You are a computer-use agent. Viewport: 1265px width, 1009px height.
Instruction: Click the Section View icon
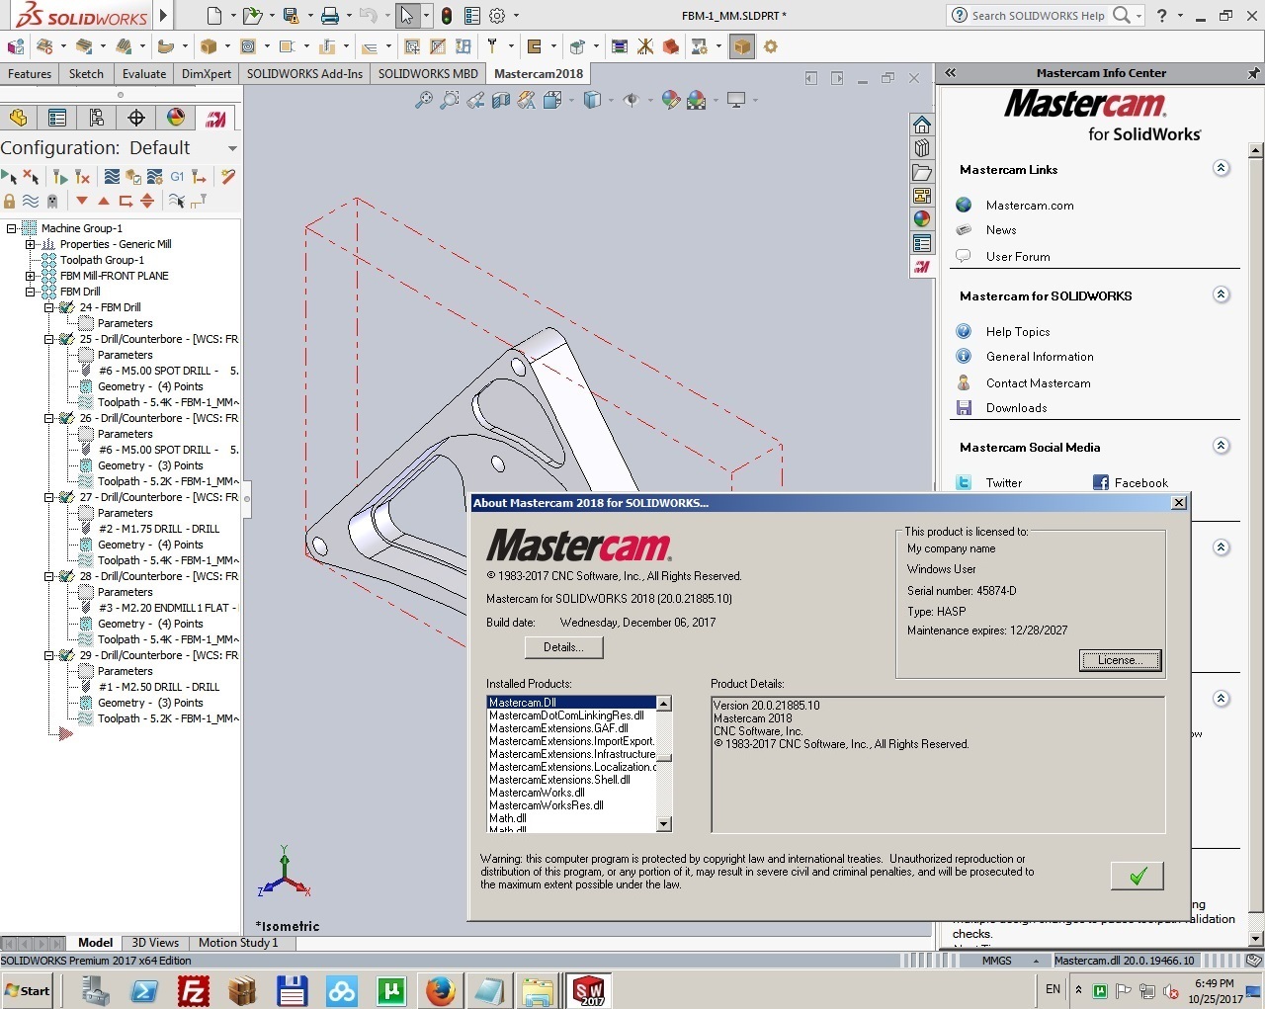pyautogui.click(x=501, y=100)
